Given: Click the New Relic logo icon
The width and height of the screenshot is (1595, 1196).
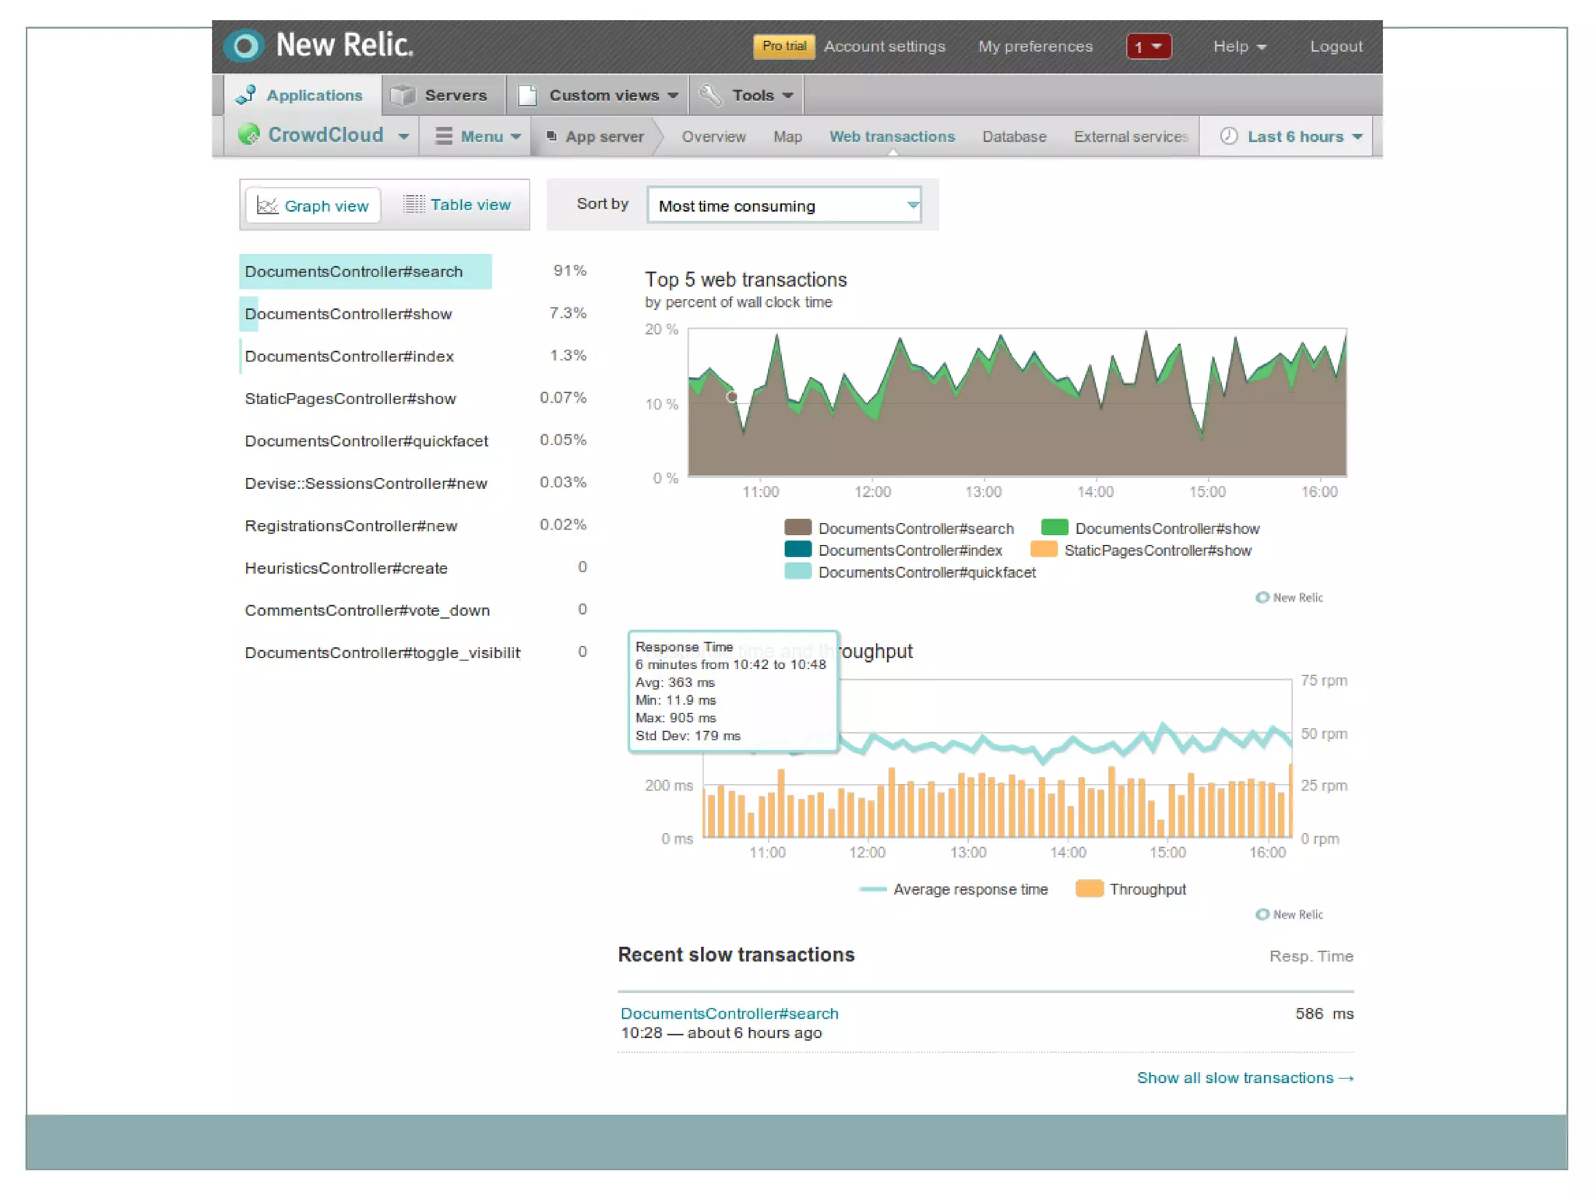Looking at the screenshot, I should coord(245,46).
